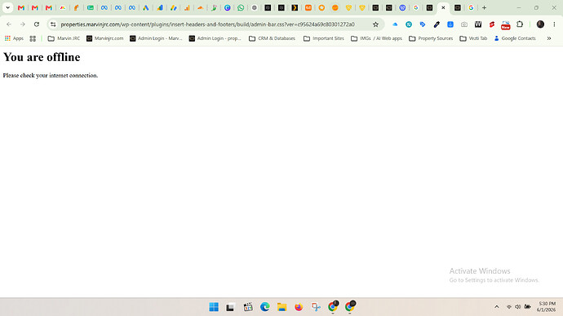Viewport: 563px width, 316px height.
Task: Open the blue cloud extension
Action: 395,24
